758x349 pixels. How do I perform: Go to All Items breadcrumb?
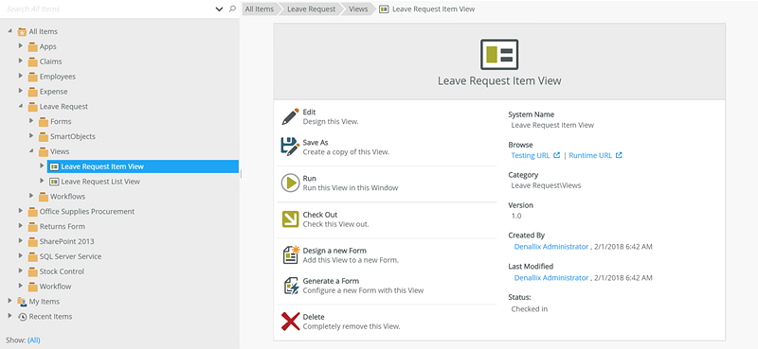(260, 9)
